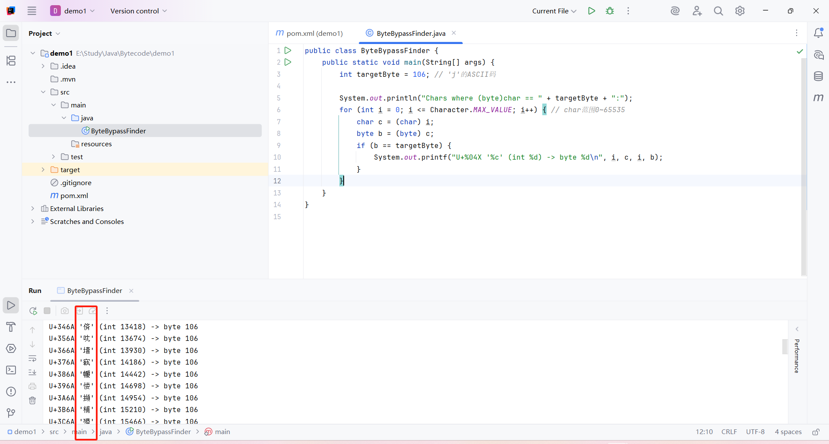This screenshot has width=829, height=444.
Task: Expand the target folder in project tree
Action: tap(43, 170)
